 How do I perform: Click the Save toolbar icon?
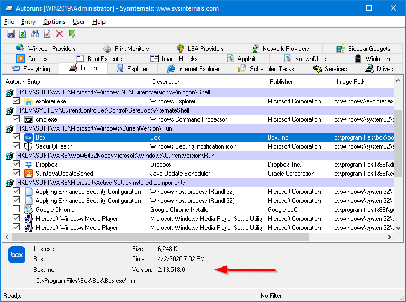tap(11, 34)
